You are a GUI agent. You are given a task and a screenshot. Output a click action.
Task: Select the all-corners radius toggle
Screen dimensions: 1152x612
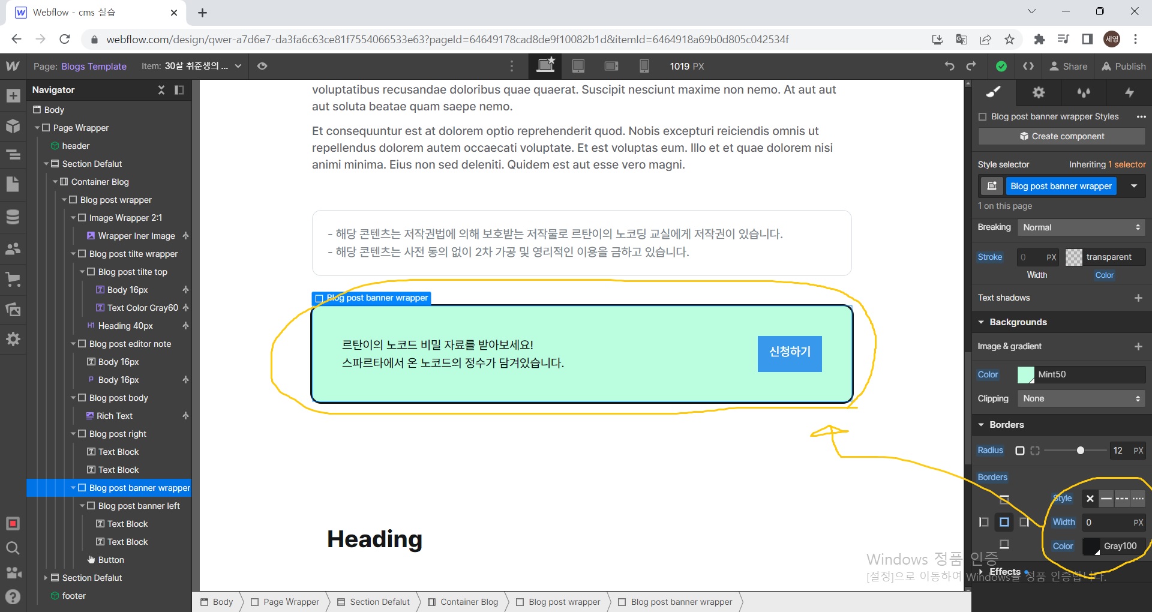(1019, 450)
